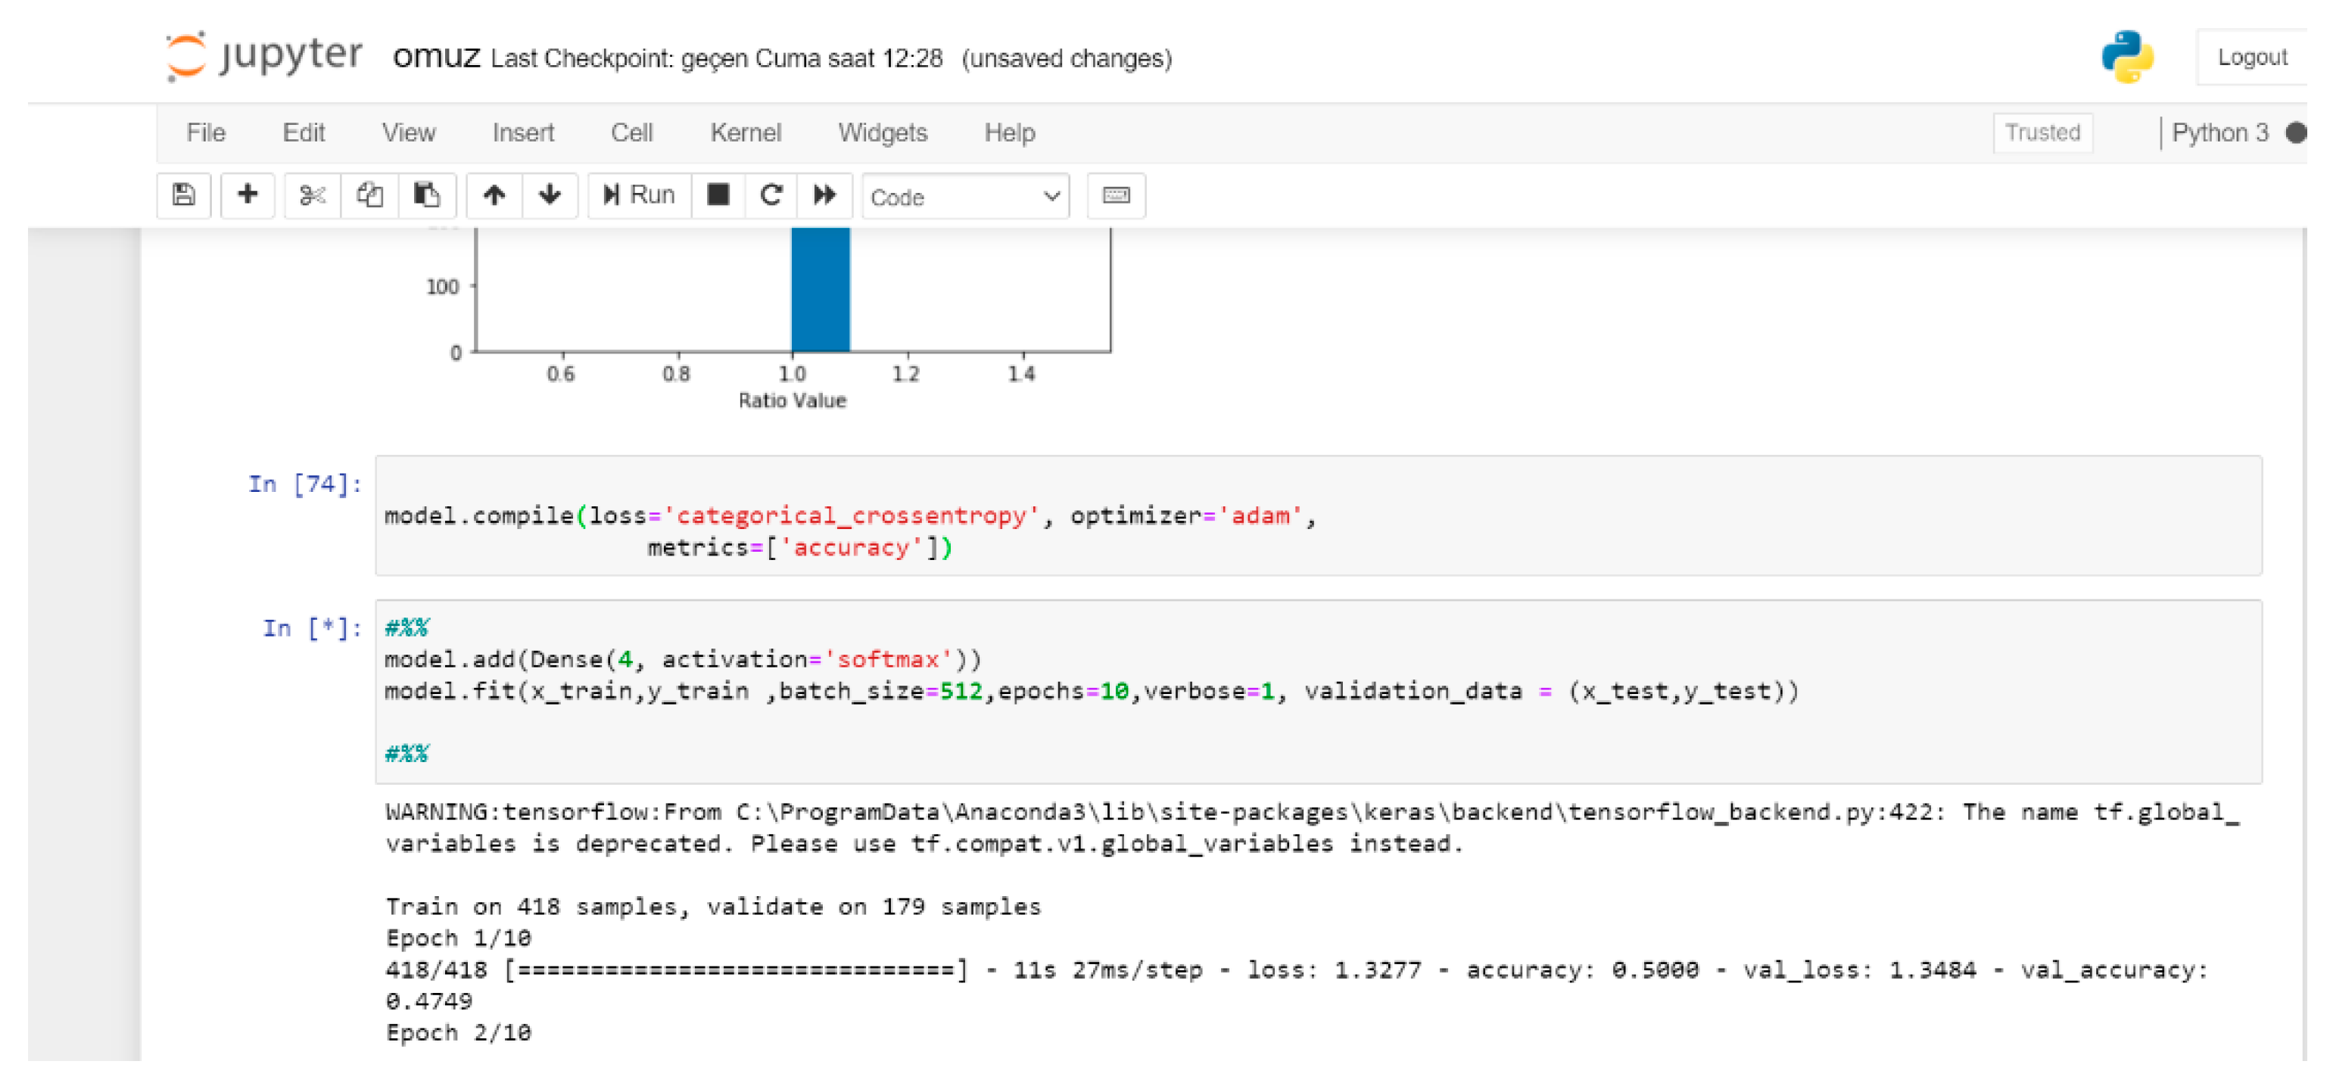Copy selected cells icon
The width and height of the screenshot is (2333, 1083).
(369, 195)
